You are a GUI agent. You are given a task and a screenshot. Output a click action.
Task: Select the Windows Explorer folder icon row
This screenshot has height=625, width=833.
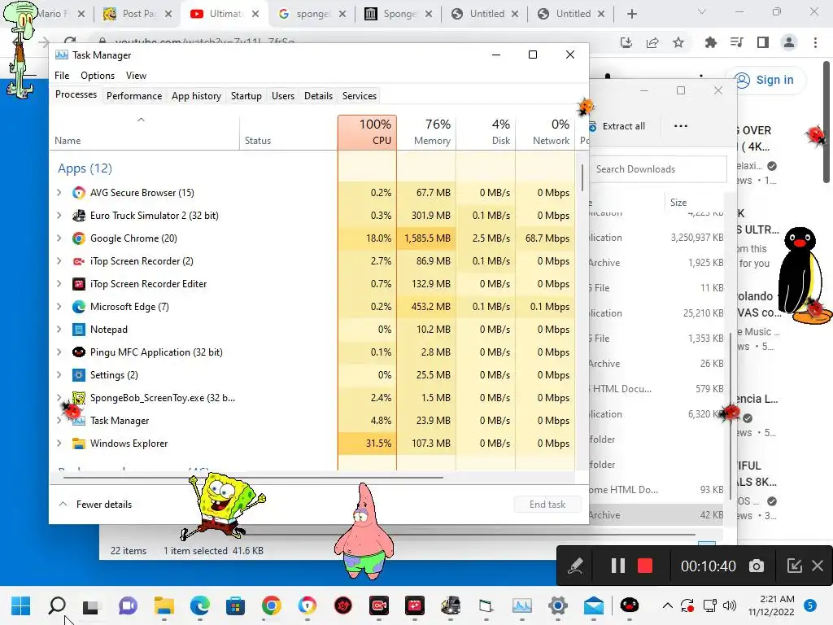[79, 444]
